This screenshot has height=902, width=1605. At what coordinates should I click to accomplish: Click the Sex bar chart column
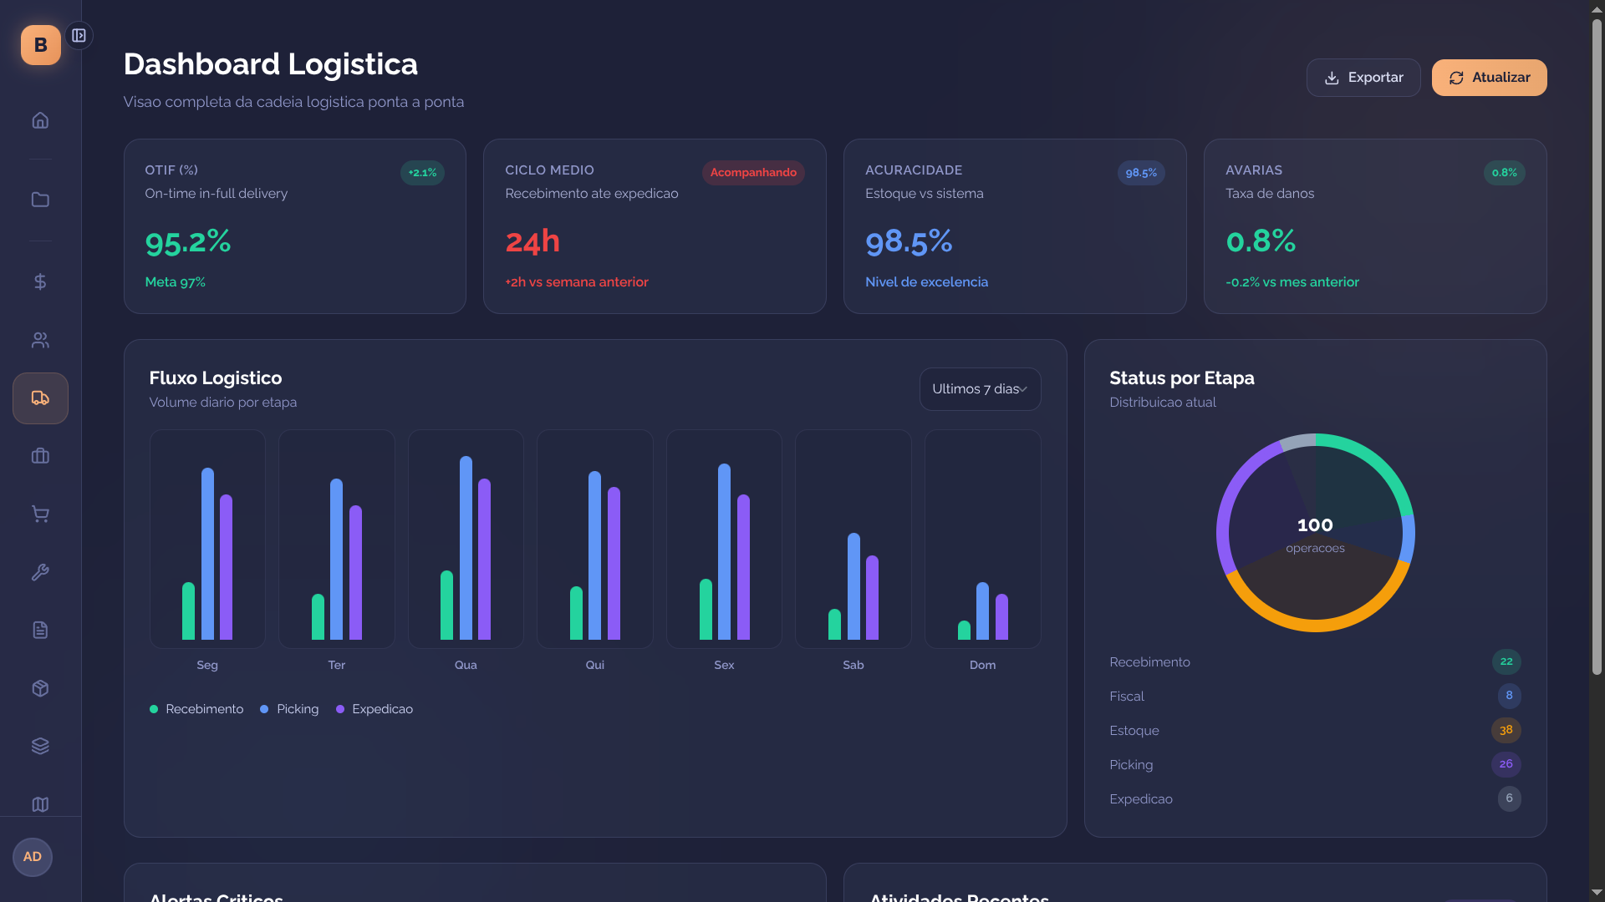point(724,540)
